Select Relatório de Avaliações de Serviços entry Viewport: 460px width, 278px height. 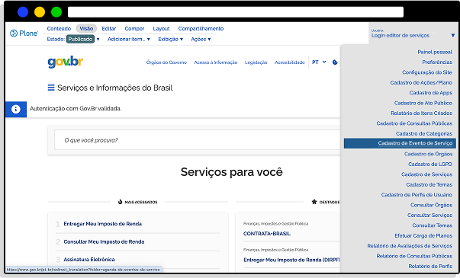pyautogui.click(x=410, y=246)
